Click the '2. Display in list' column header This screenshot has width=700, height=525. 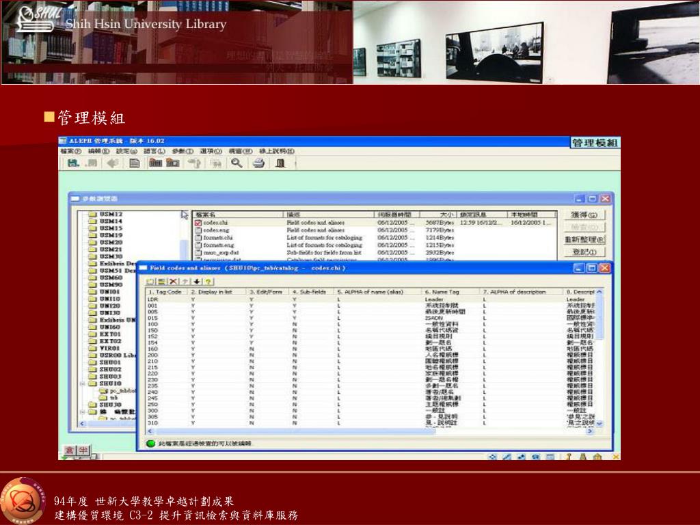pos(217,291)
